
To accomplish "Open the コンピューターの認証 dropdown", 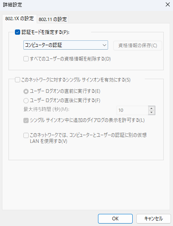I will [x=66, y=45].
